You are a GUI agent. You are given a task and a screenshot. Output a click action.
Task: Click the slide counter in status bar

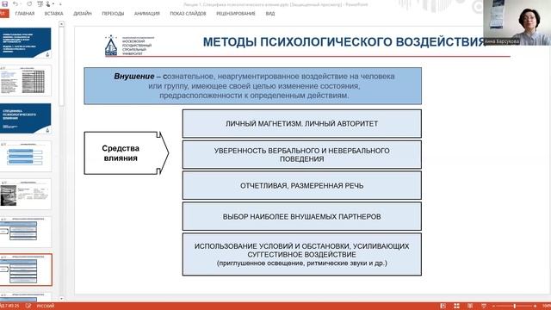pyautogui.click(x=9, y=307)
